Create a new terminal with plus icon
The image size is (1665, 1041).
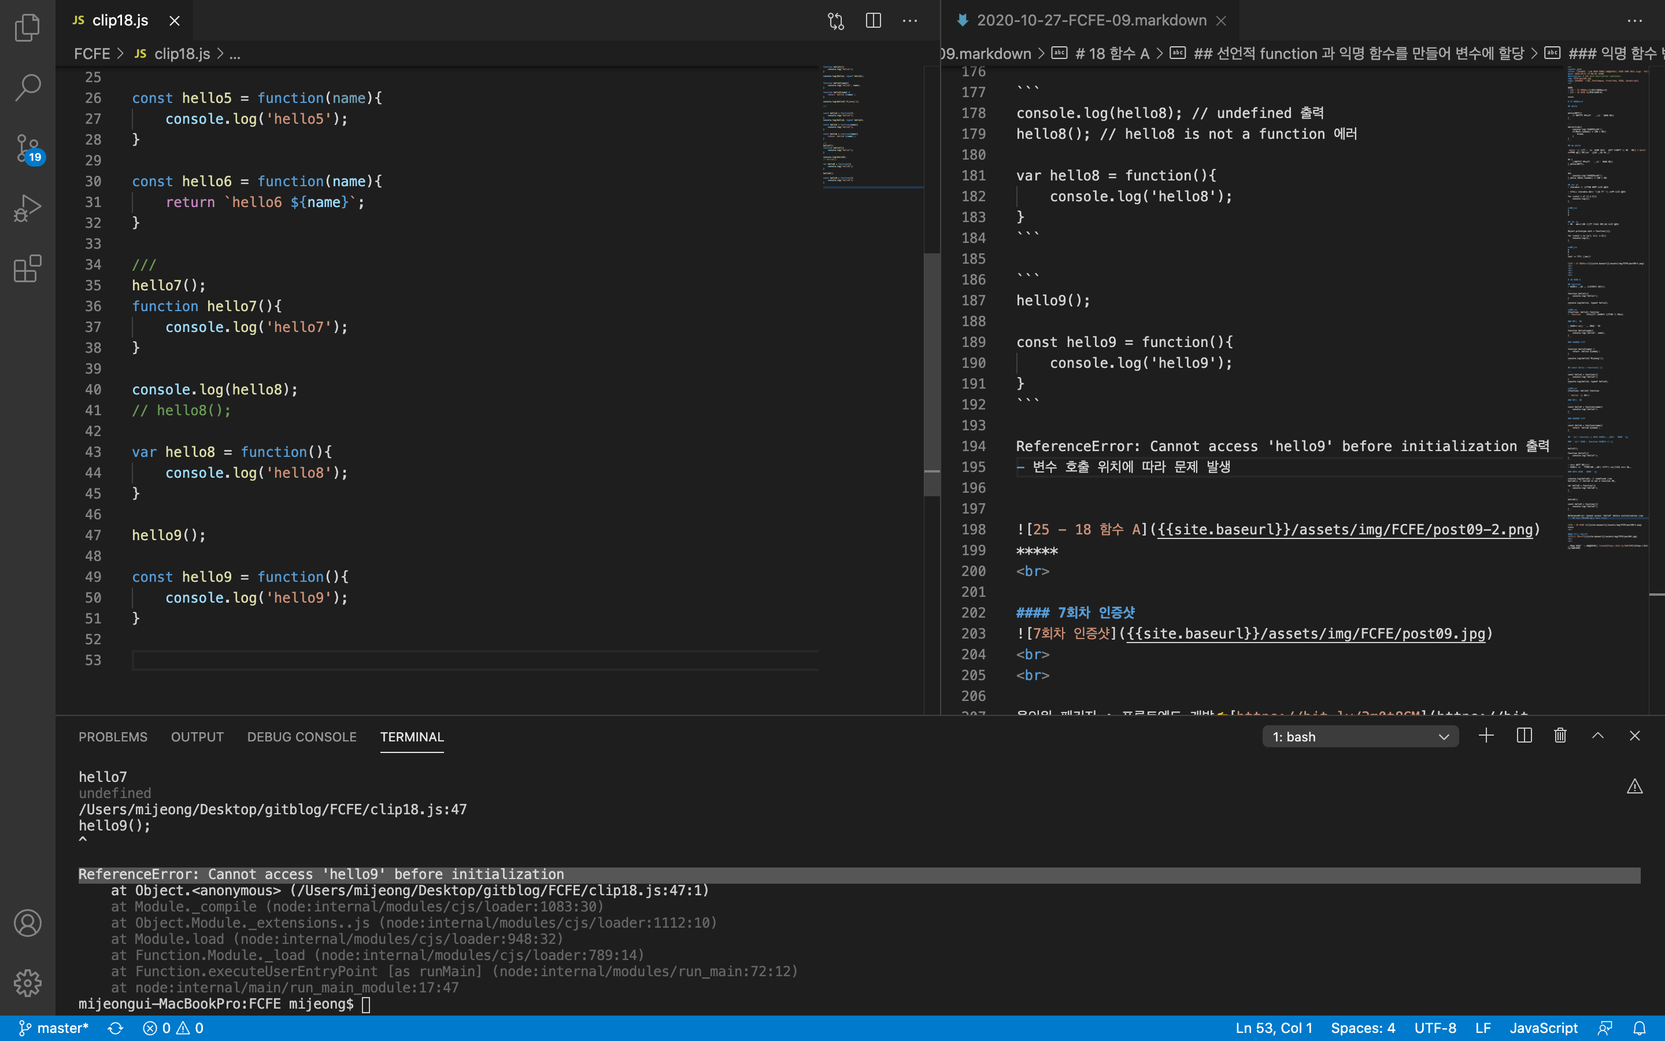[1486, 736]
